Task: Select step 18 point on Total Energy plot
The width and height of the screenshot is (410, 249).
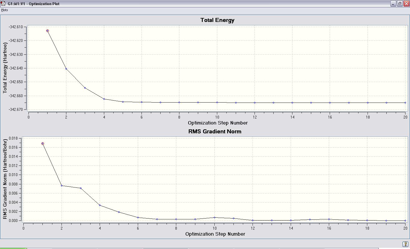Action: coord(368,103)
